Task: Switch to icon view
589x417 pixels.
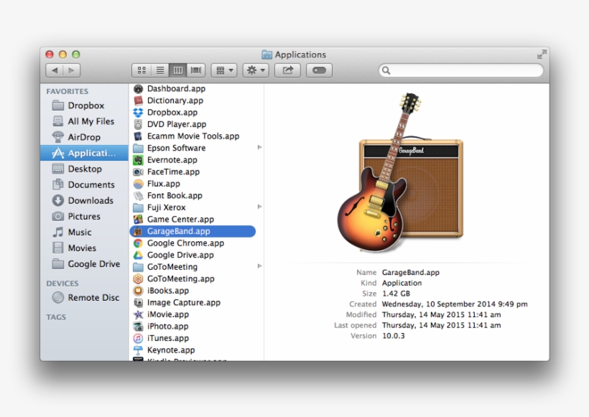Action: click(142, 70)
